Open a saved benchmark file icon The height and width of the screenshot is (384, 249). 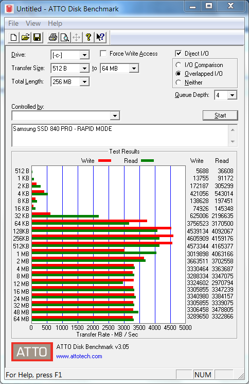25,37
